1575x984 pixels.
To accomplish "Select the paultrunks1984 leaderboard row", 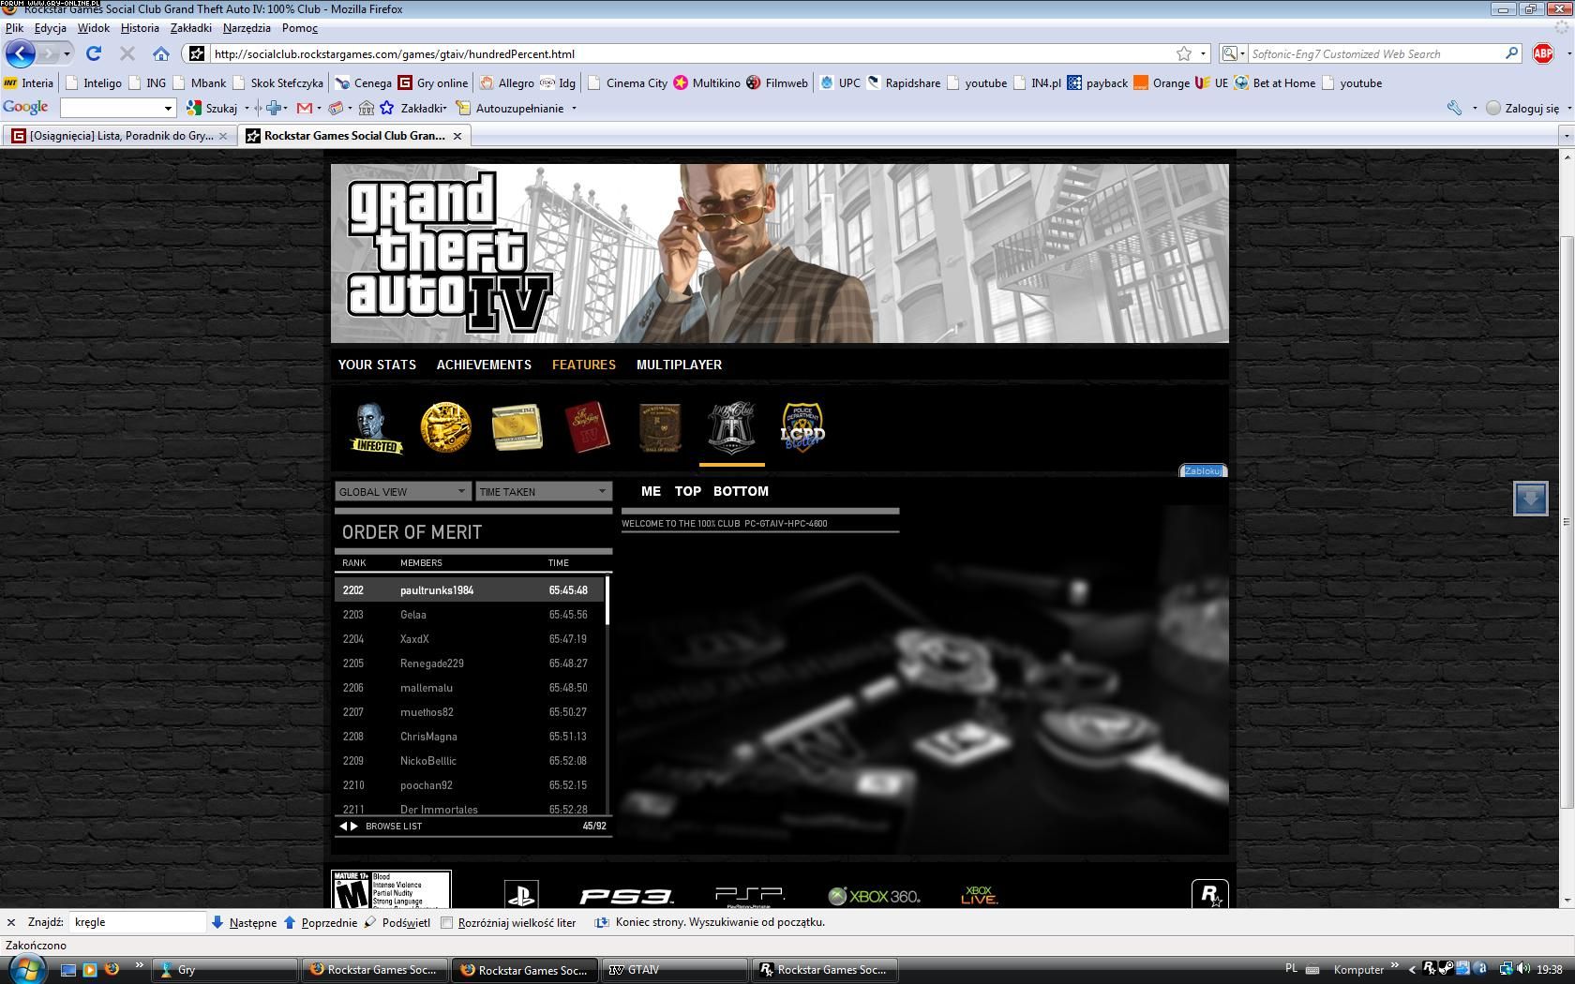I will (470, 590).
